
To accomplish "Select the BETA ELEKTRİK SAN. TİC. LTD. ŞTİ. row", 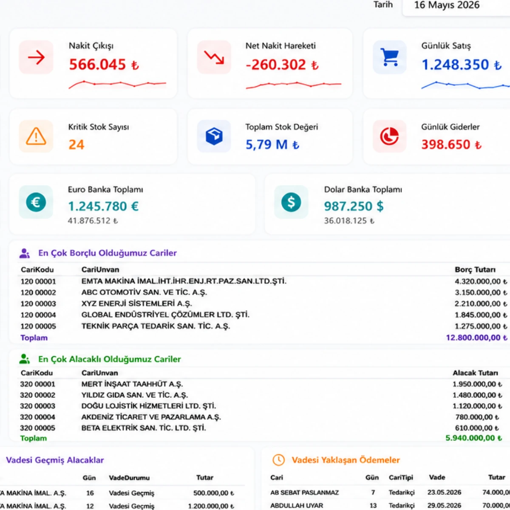I will [x=261, y=428].
